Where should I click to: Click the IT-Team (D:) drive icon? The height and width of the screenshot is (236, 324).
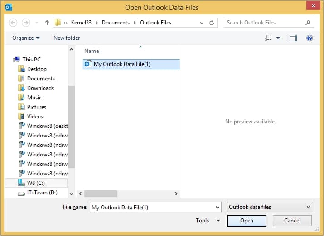21,194
